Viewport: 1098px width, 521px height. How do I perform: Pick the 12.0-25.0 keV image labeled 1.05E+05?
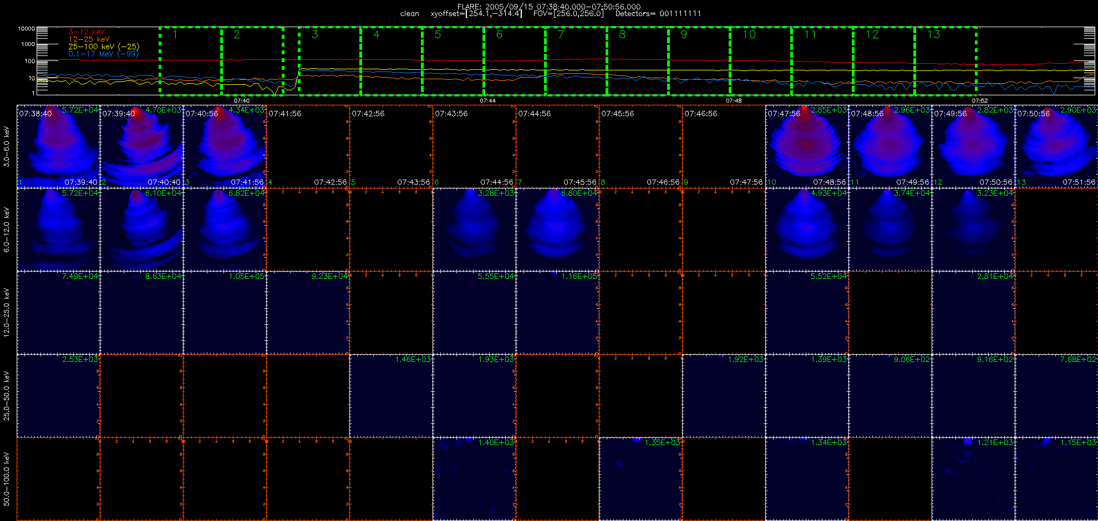[225, 313]
